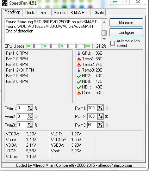Image resolution: width=149 pixels, height=171 pixels.
Task: Click log scrollbar down arrow
Action: [104, 39]
